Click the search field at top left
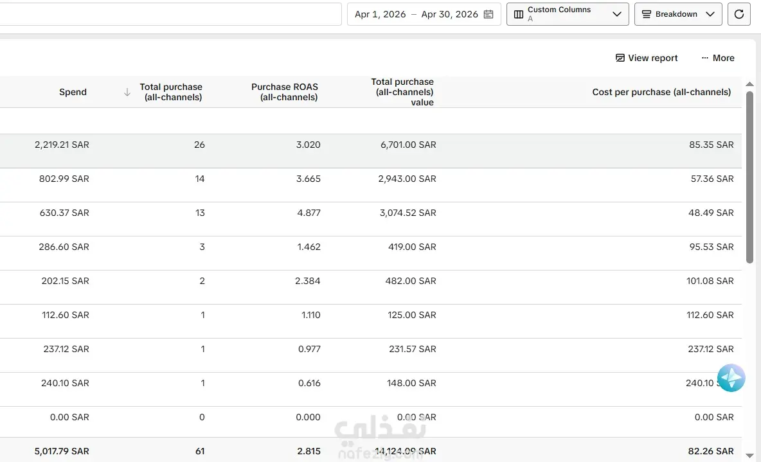Image resolution: width=761 pixels, height=462 pixels. pyautogui.click(x=170, y=14)
